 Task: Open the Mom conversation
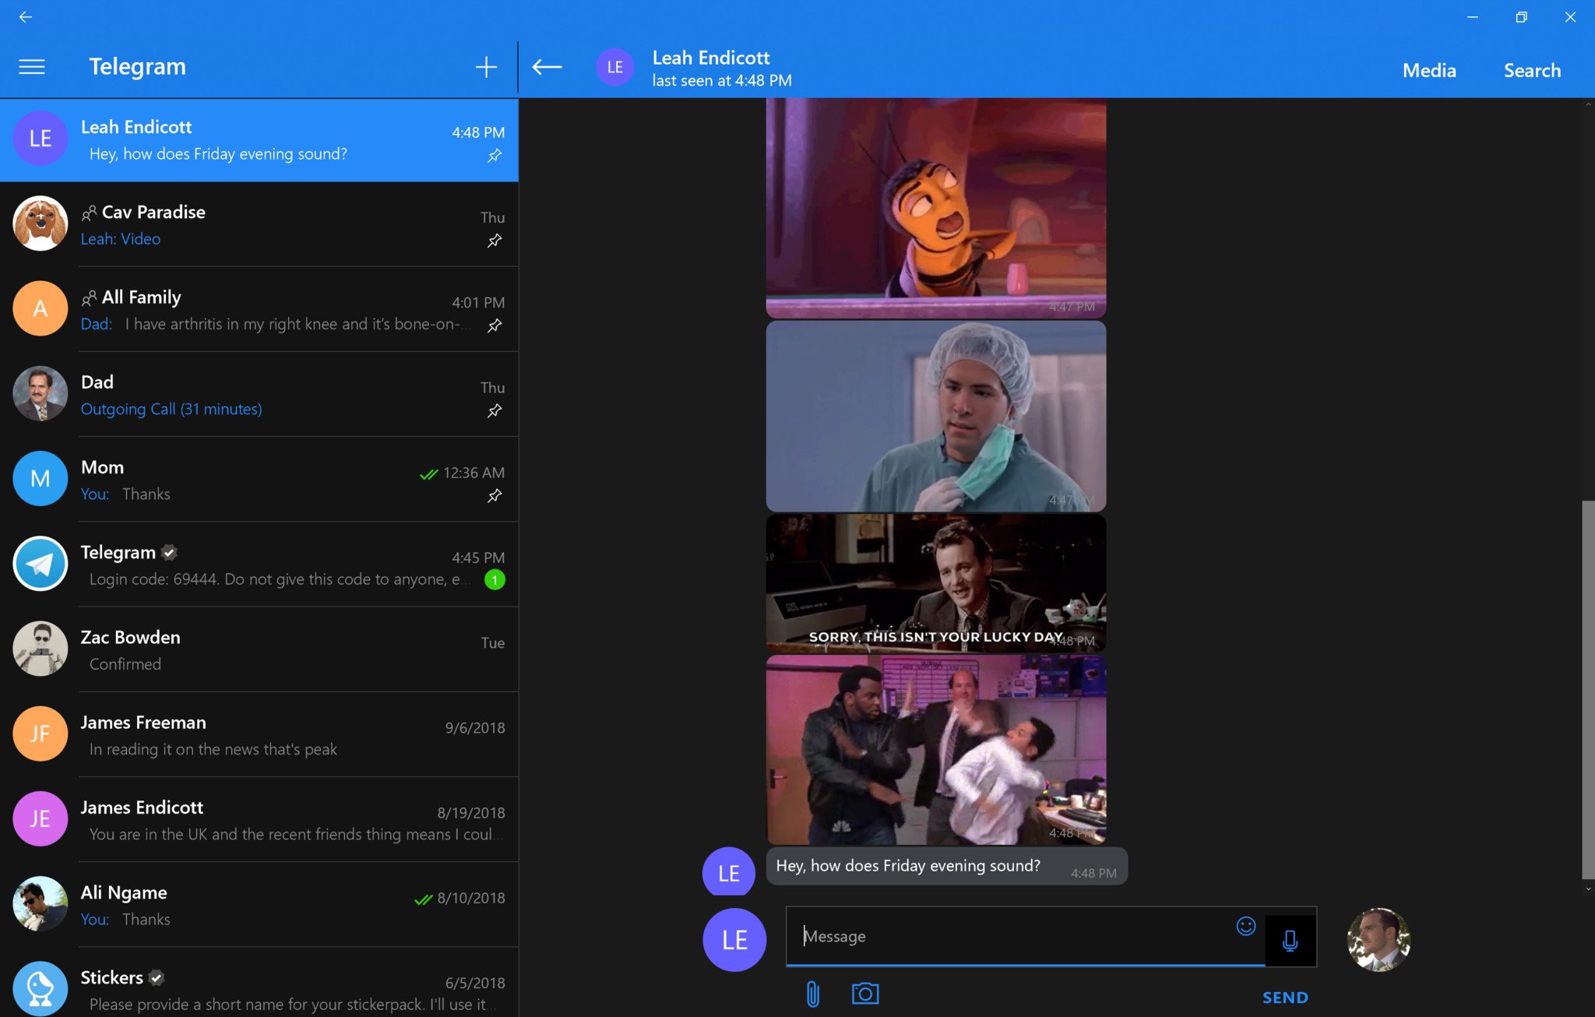(x=259, y=479)
